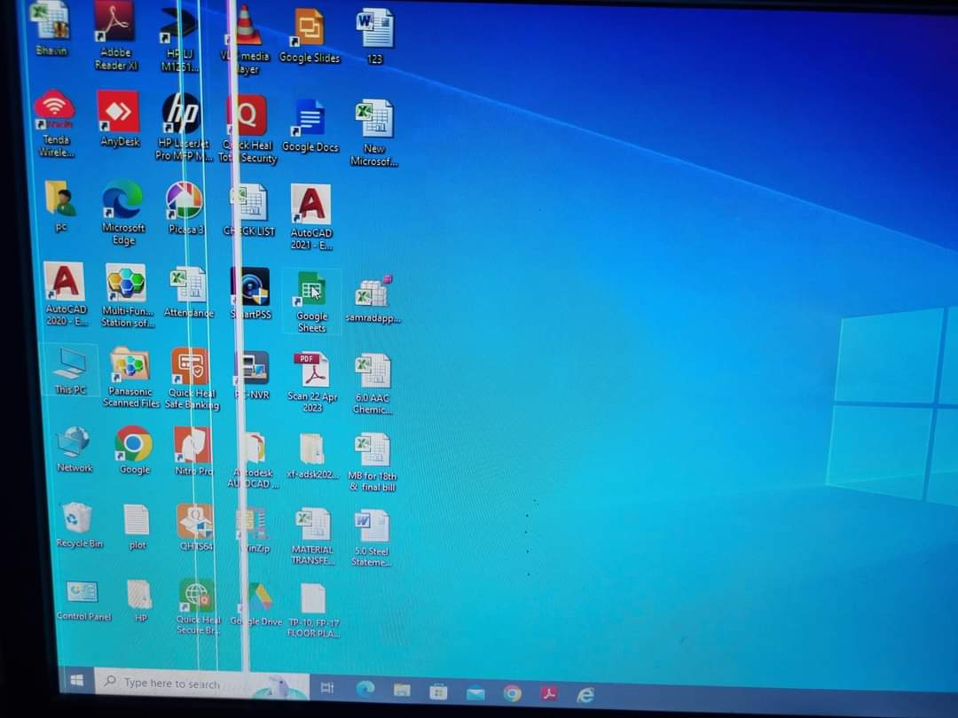The width and height of the screenshot is (958, 718).
Task: Launch Nitro Pro shortcut
Action: [193, 452]
